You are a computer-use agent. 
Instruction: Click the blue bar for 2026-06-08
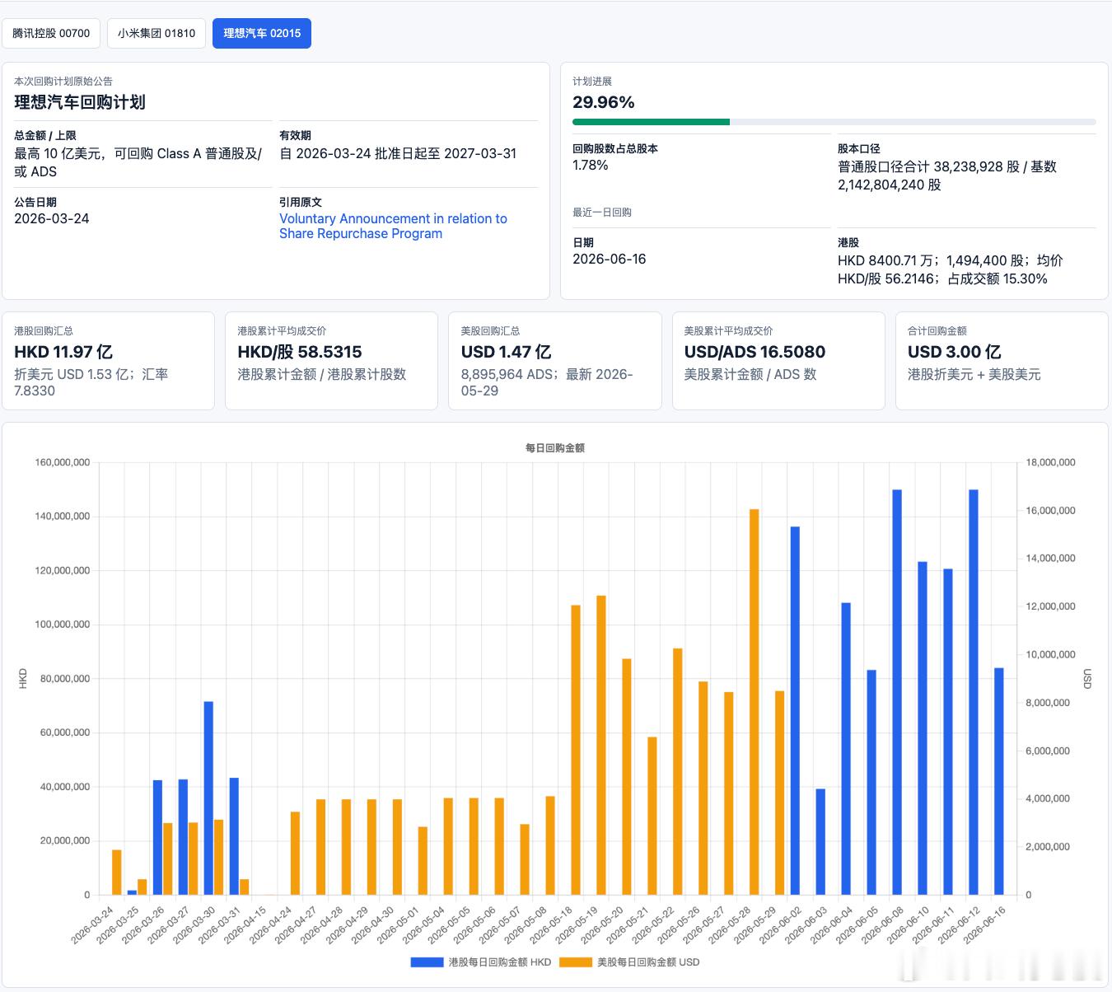[897, 692]
